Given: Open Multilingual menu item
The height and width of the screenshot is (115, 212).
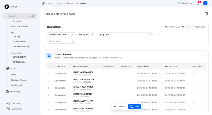Looking at the screenshot, I should click(x=17, y=85).
